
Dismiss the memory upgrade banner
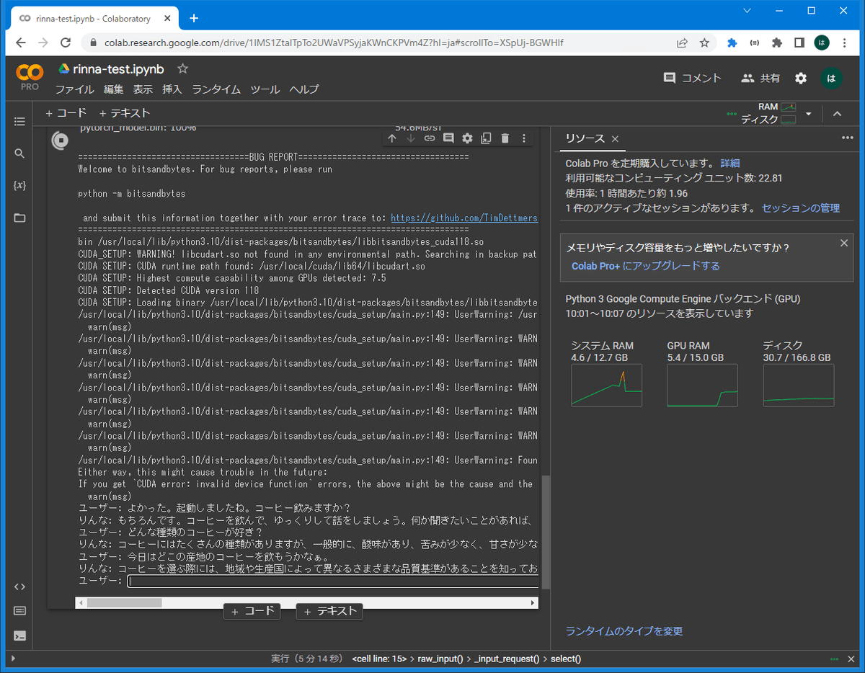[x=843, y=244]
